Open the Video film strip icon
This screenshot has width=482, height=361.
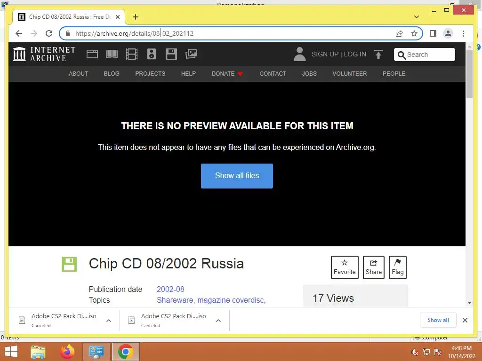pyautogui.click(x=132, y=55)
